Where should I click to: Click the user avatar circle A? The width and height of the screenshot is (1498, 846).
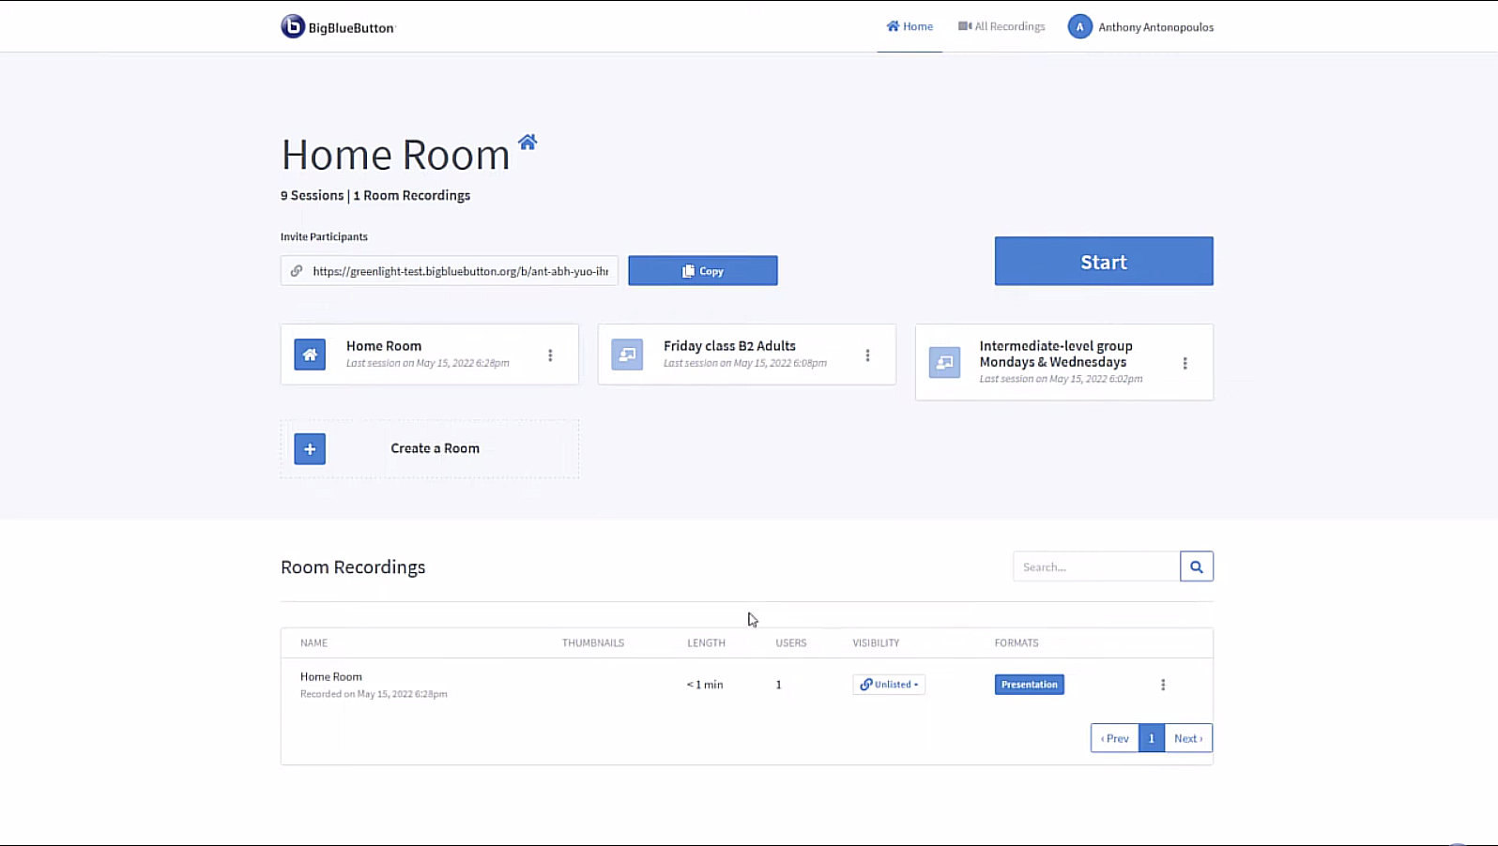[x=1079, y=26]
